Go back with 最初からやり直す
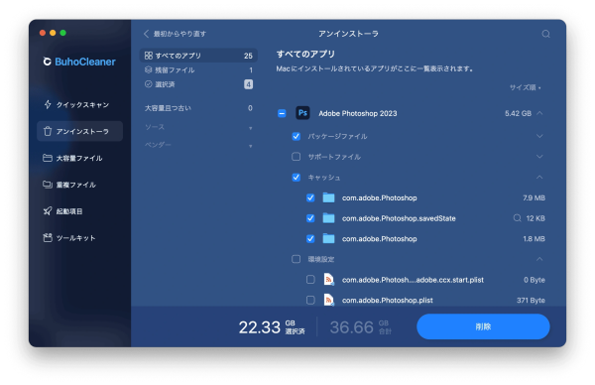This screenshot has width=595, height=385. tap(175, 34)
